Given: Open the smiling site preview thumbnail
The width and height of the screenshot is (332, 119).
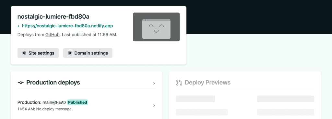Looking at the screenshot, I should [x=156, y=27].
